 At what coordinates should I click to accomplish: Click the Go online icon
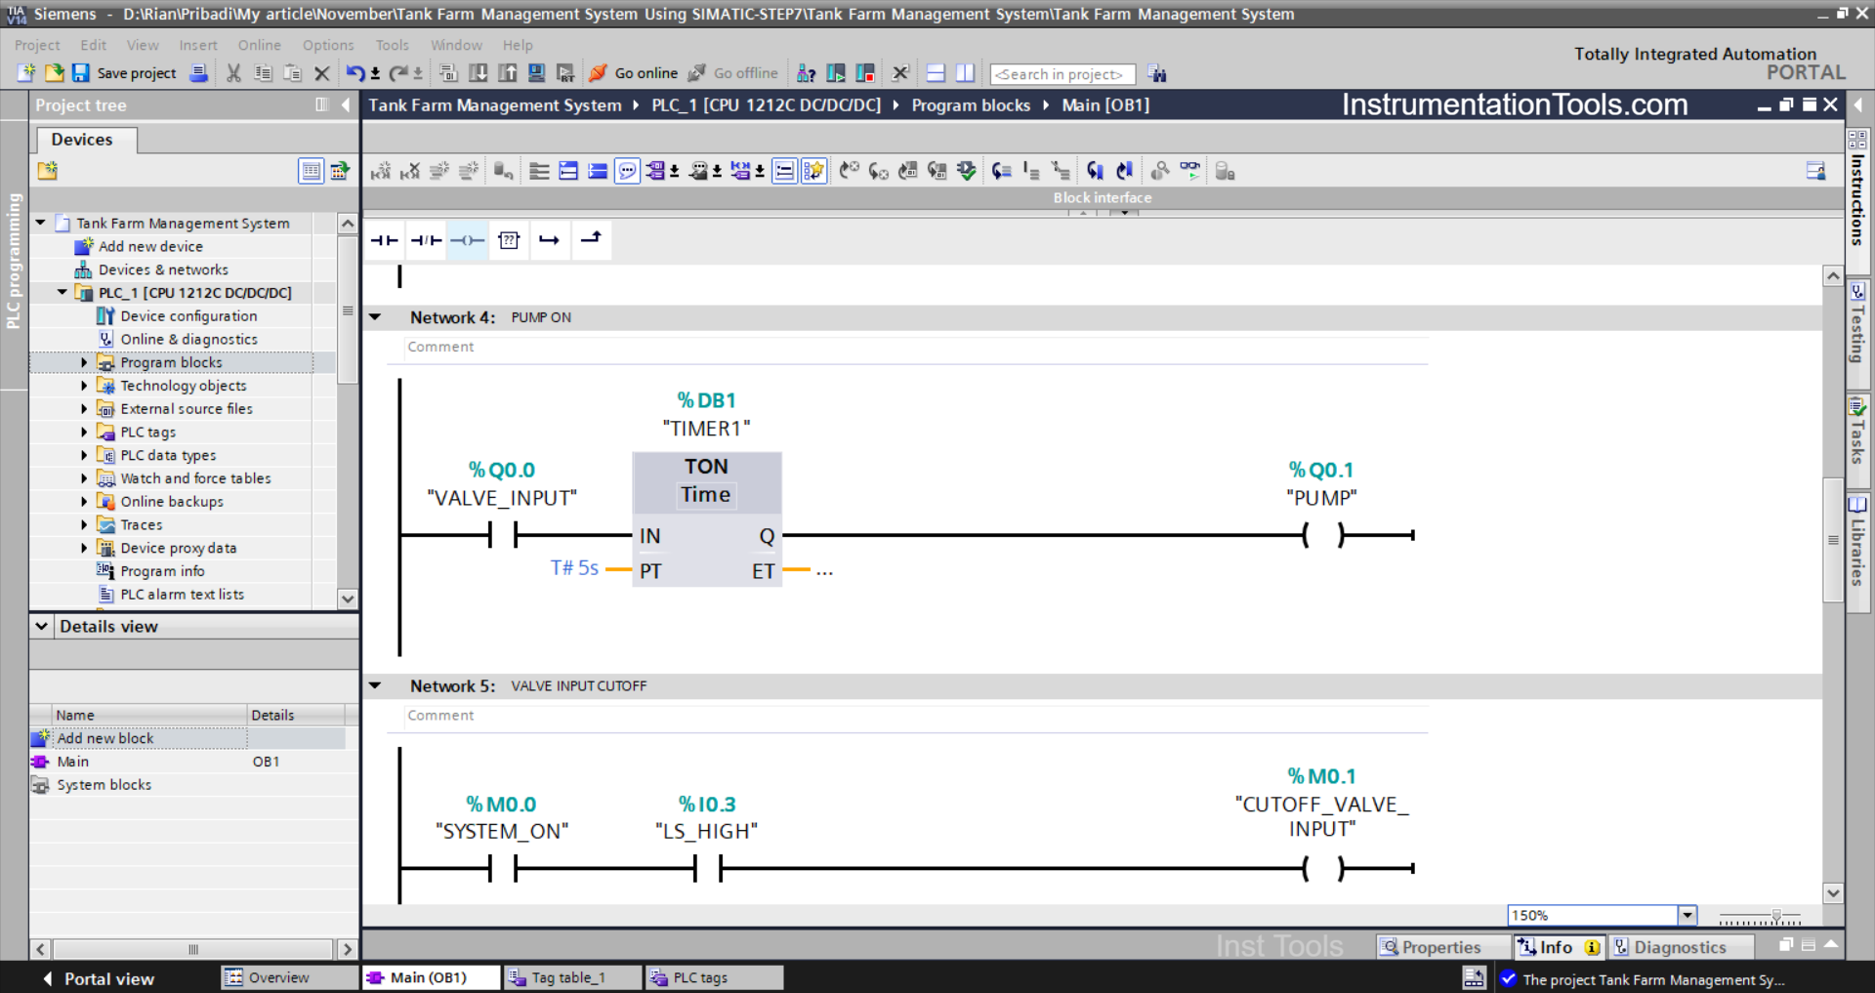click(x=599, y=73)
